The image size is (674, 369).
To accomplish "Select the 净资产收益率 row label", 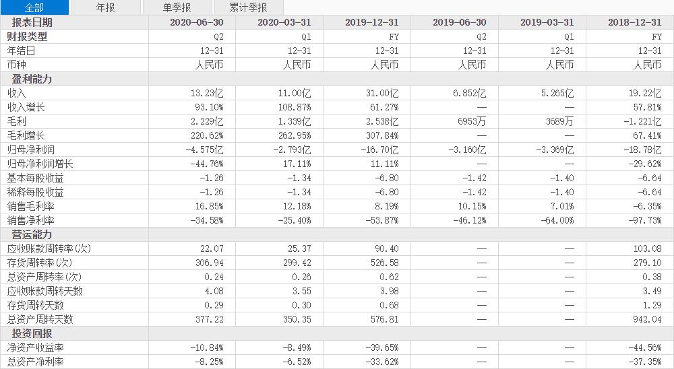I will tap(35, 347).
